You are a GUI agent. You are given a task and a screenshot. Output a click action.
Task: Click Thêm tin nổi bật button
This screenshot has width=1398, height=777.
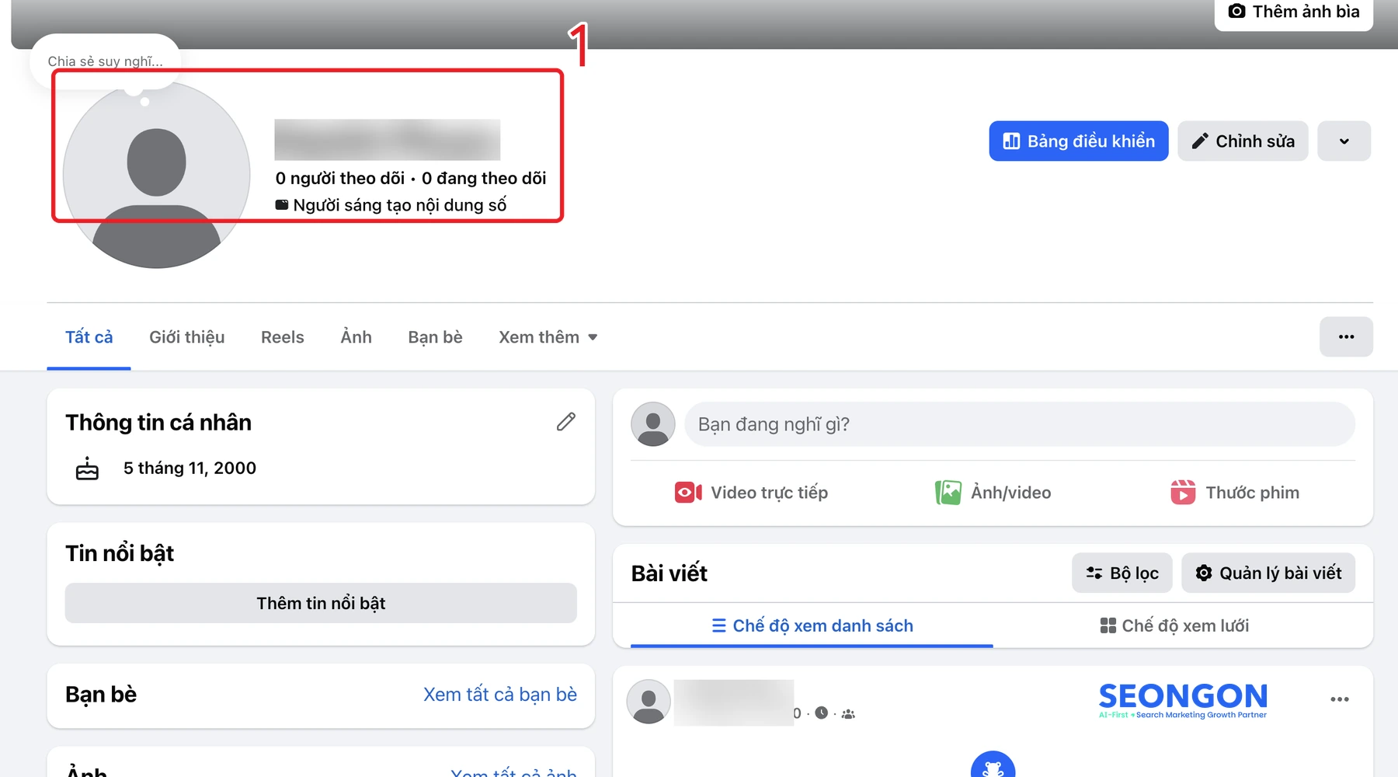[321, 603]
